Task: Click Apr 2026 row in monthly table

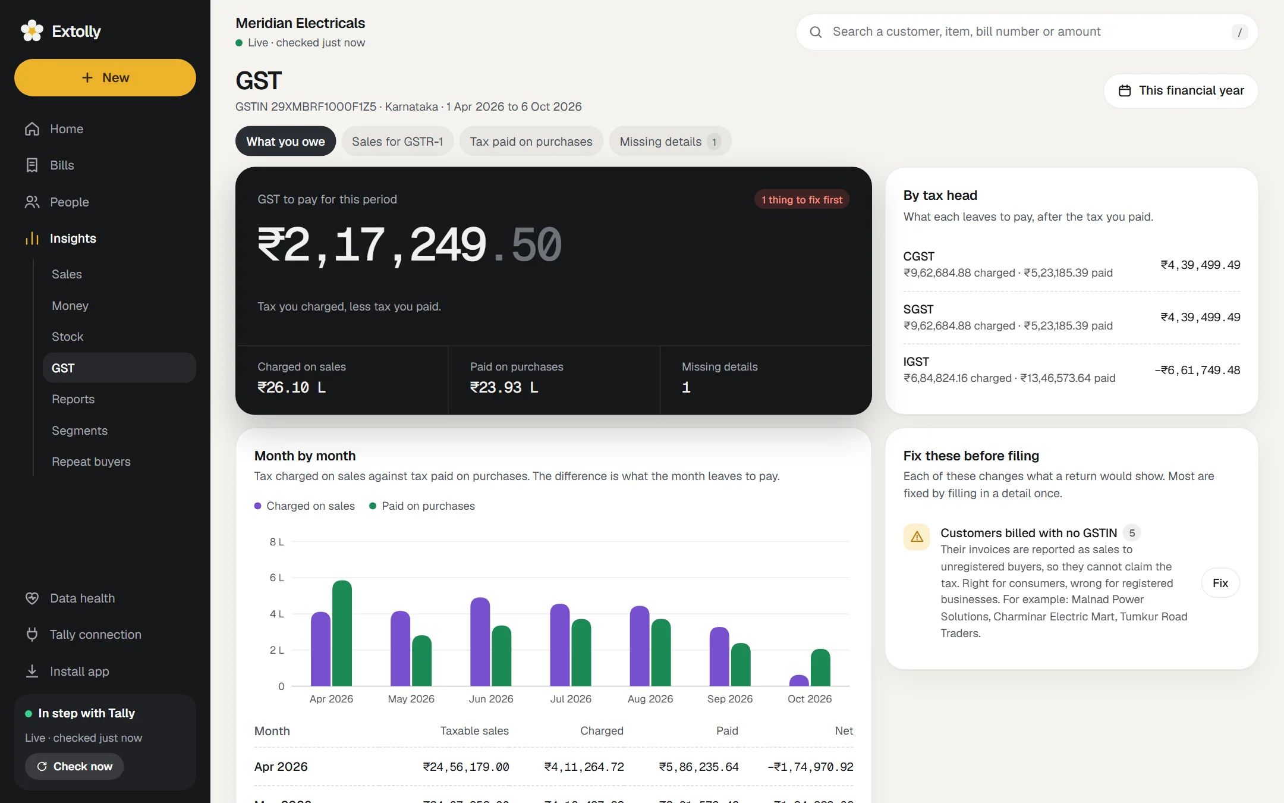Action: coord(553,767)
